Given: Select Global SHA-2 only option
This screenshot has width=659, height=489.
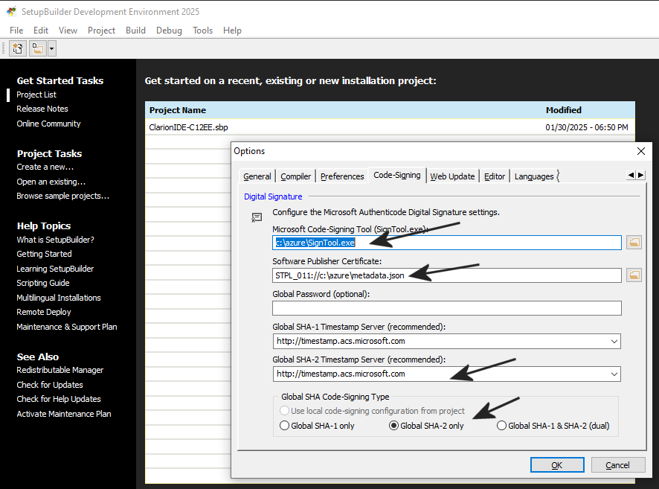Looking at the screenshot, I should 394,426.
